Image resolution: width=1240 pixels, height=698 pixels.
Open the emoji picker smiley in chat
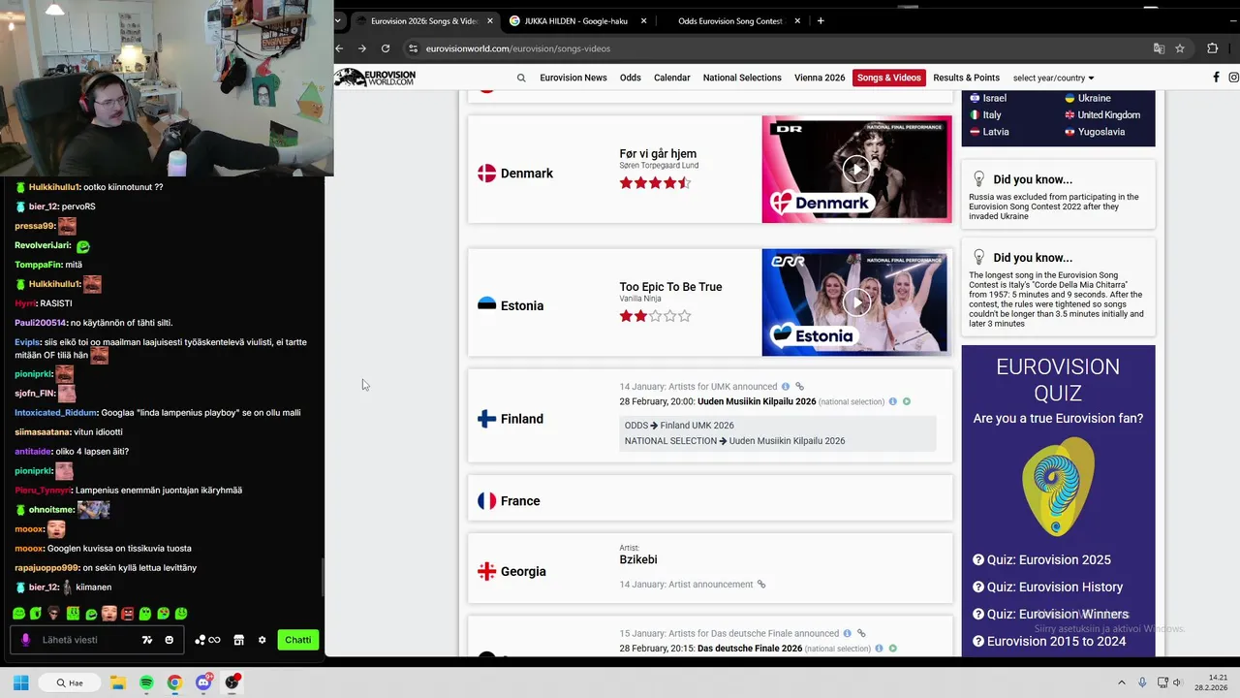pos(169,640)
